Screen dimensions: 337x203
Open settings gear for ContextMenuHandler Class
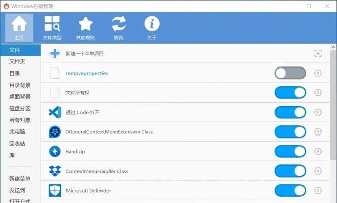[318, 171]
